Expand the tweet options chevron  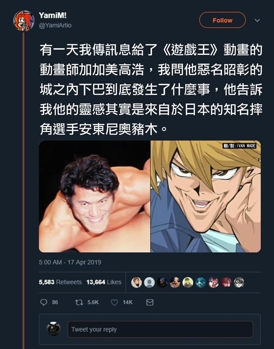tap(257, 20)
